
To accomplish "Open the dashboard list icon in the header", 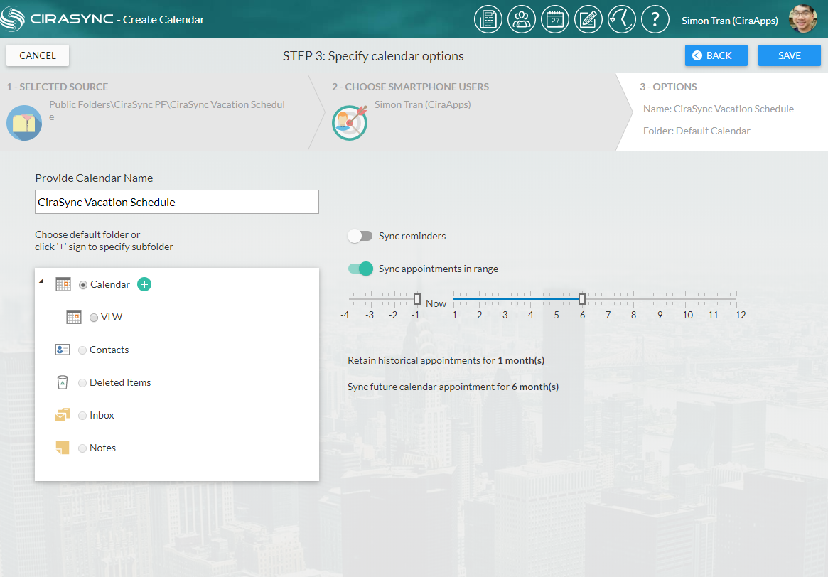I will 488,19.
